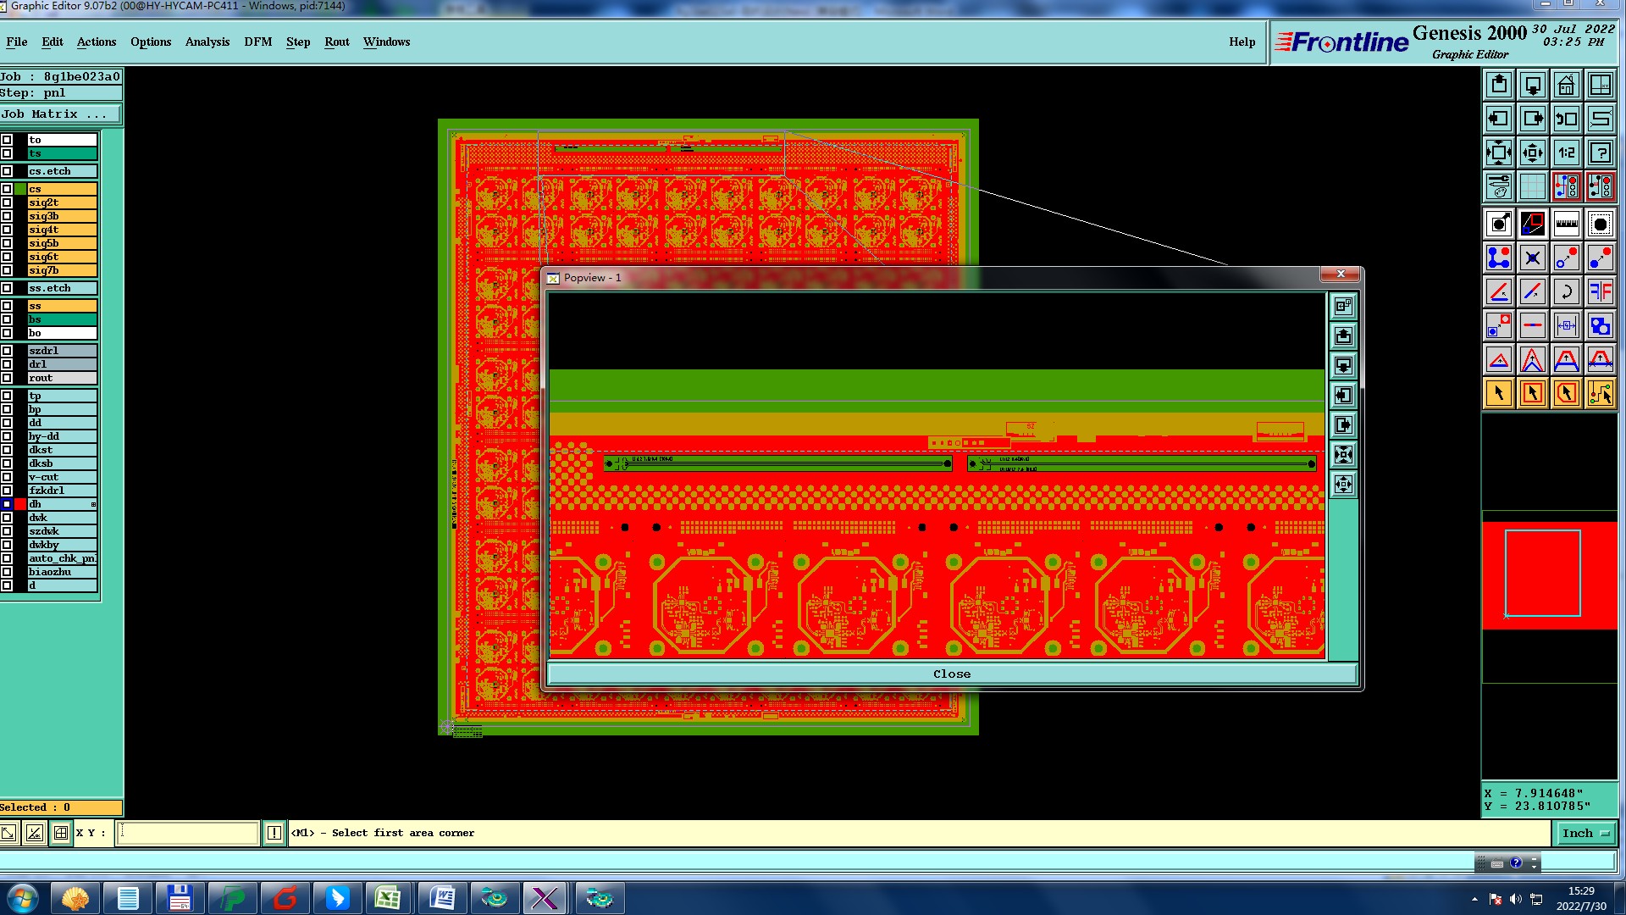Viewport: 1626px width, 915px height.
Task: Click the green color swatch of cs layer
Action: (20, 189)
